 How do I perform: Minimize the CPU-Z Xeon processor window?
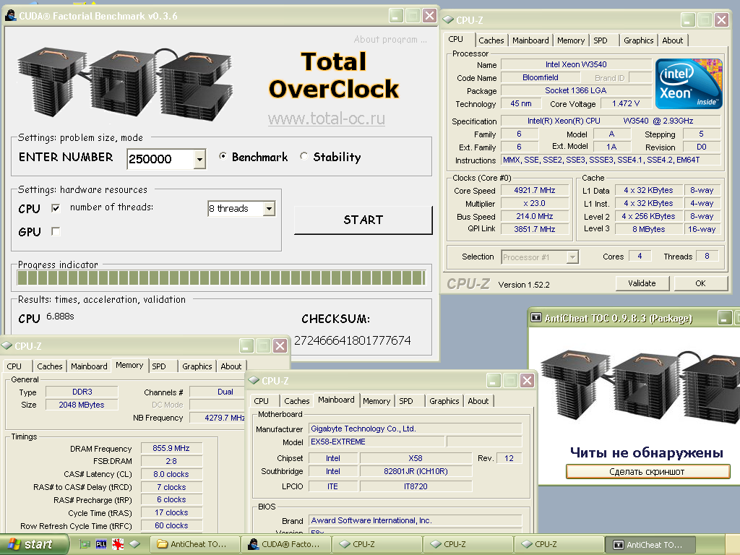[688, 20]
